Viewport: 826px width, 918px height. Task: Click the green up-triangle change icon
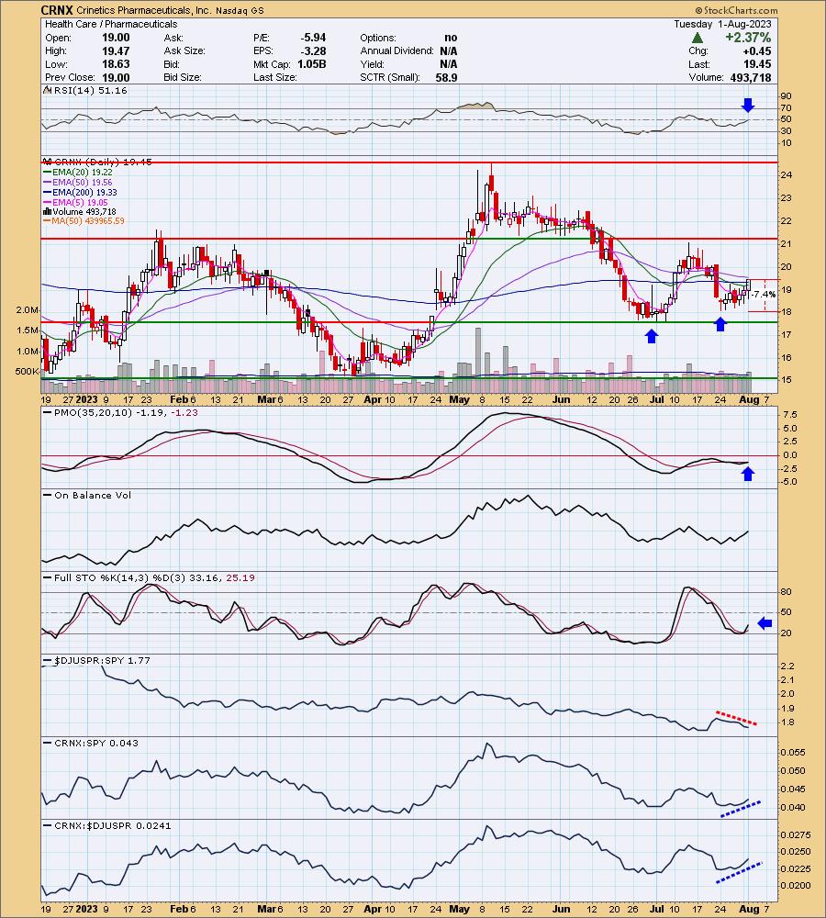(x=697, y=38)
